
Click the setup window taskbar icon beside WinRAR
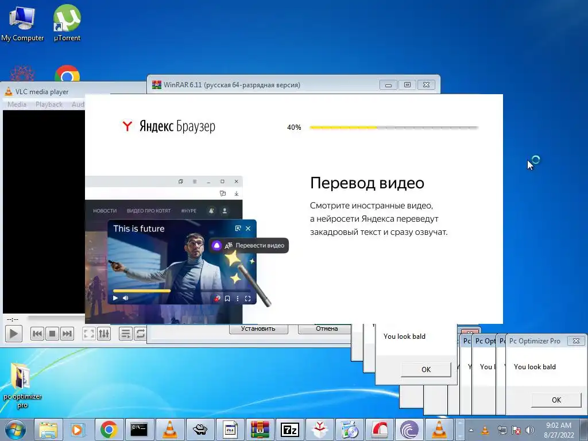coord(230,430)
